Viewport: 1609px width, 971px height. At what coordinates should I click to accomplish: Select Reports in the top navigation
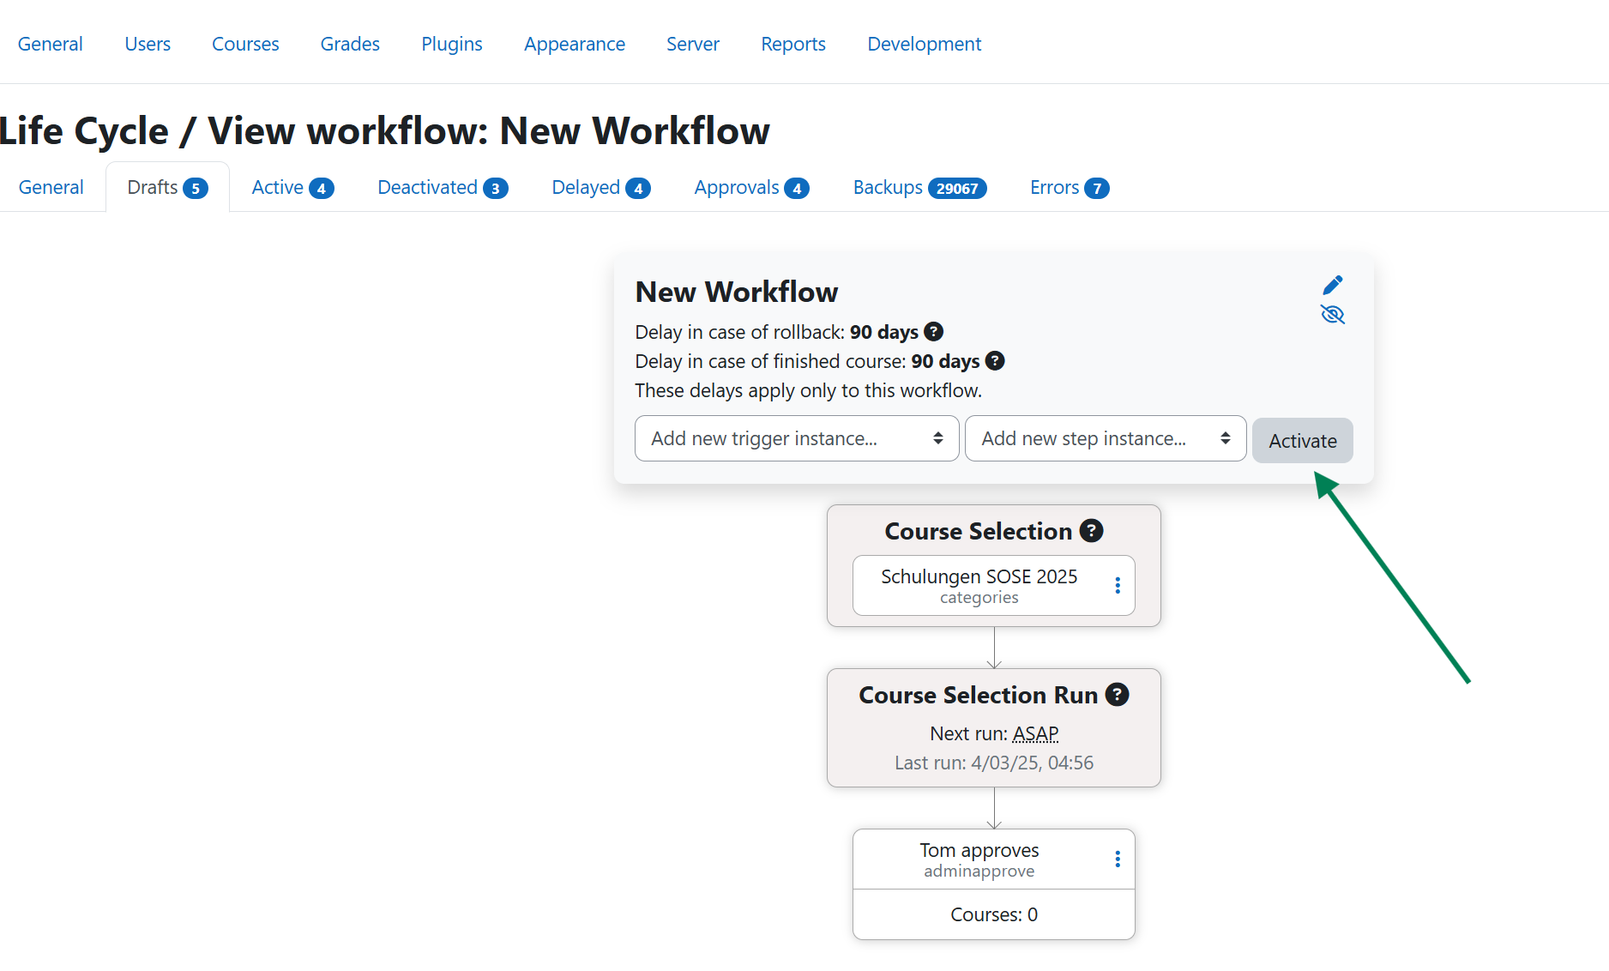792,44
